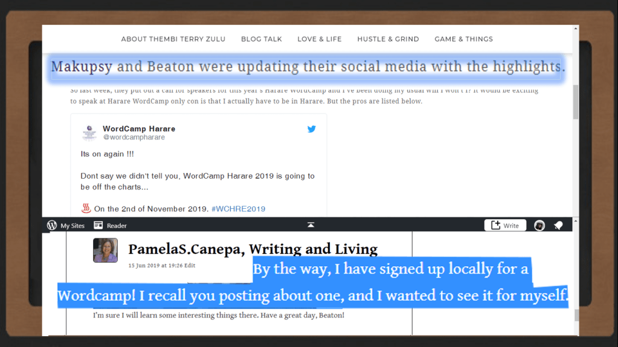This screenshot has width=618, height=347.
Task: Click the WordCamp Harare profile picture
Action: pos(89,133)
